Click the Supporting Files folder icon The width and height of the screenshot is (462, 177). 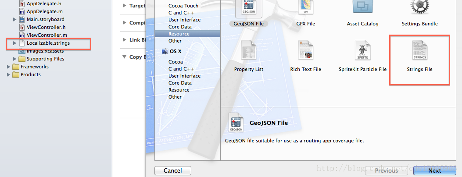point(21,59)
